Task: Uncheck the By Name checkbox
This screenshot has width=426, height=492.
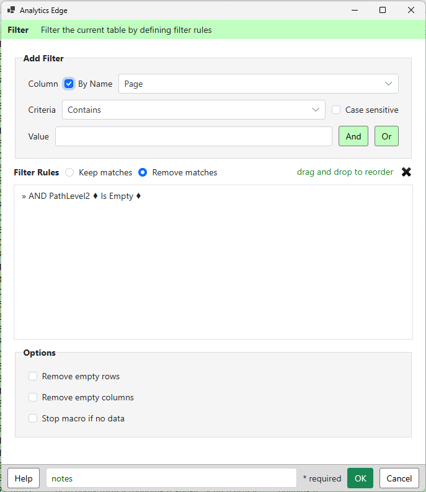Action: pyautogui.click(x=69, y=84)
